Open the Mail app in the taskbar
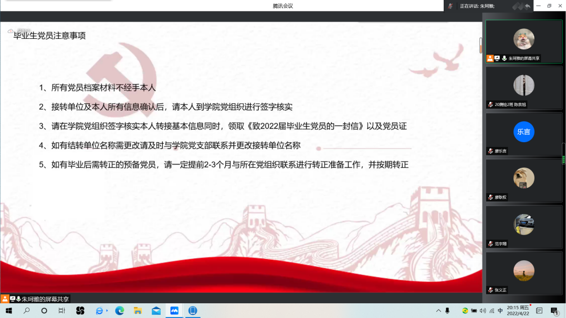The image size is (566, 318). tap(156, 311)
